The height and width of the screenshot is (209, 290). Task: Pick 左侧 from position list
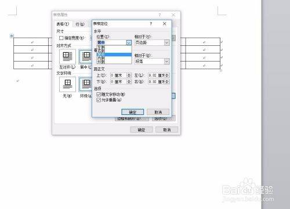(x=114, y=47)
